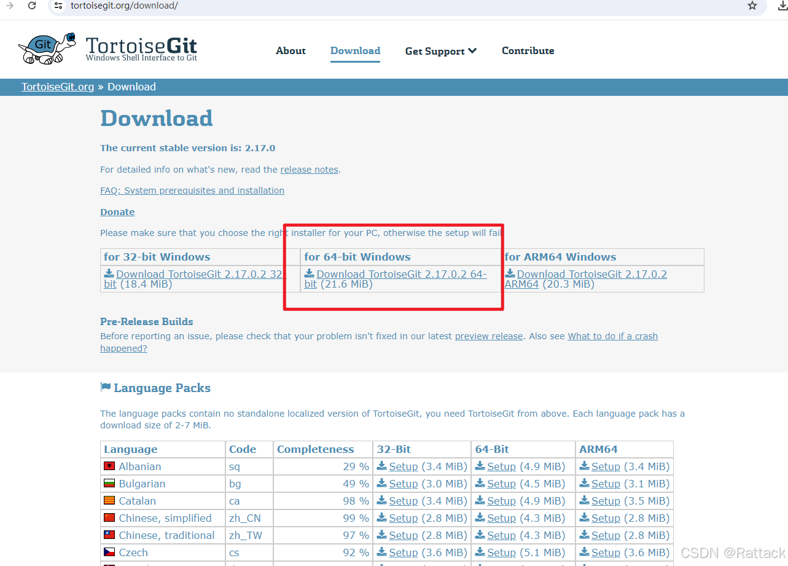Open the Get Support dropdown
The image size is (788, 566).
[440, 52]
